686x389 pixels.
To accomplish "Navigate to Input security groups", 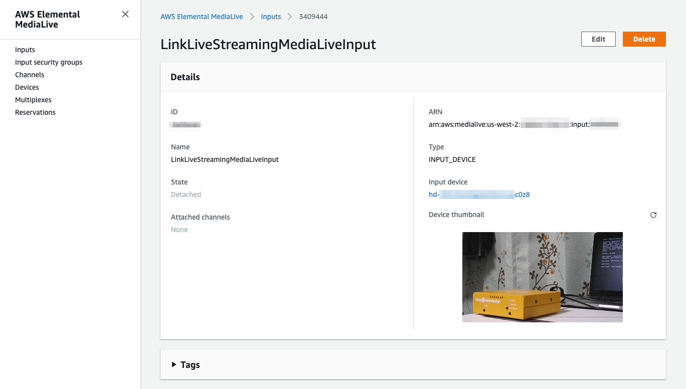I will (x=49, y=62).
